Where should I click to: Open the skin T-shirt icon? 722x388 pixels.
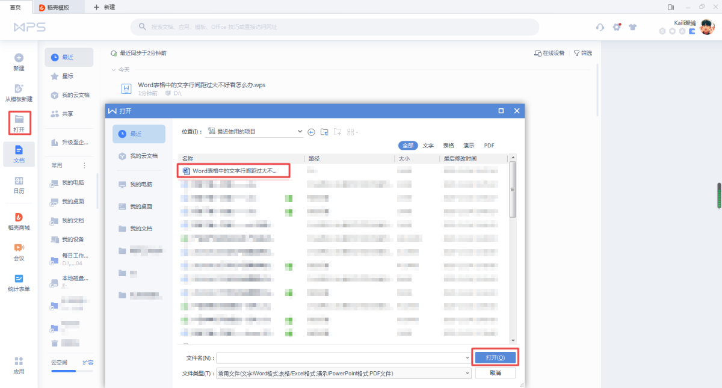click(x=632, y=27)
